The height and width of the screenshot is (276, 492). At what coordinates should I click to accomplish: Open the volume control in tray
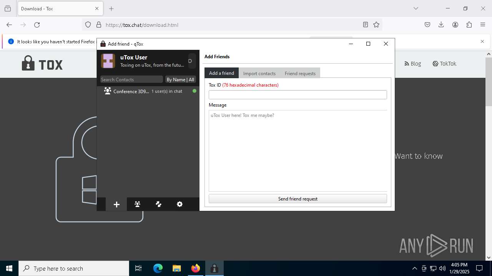click(x=442, y=268)
